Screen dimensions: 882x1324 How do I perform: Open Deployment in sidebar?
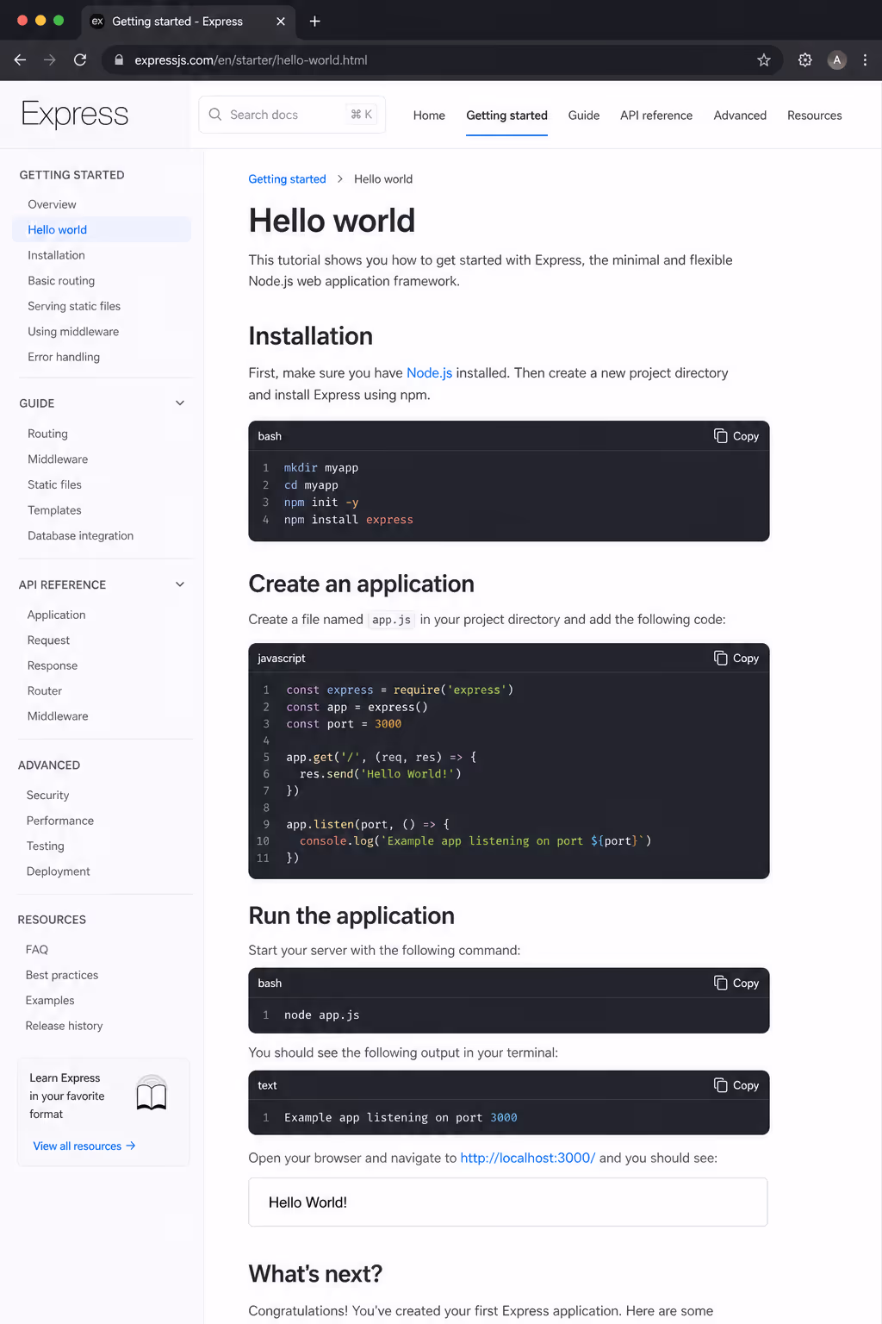tap(58, 871)
